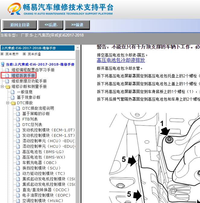Open FTB列表 entry
The image size is (200, 203).
[x=30, y=119]
